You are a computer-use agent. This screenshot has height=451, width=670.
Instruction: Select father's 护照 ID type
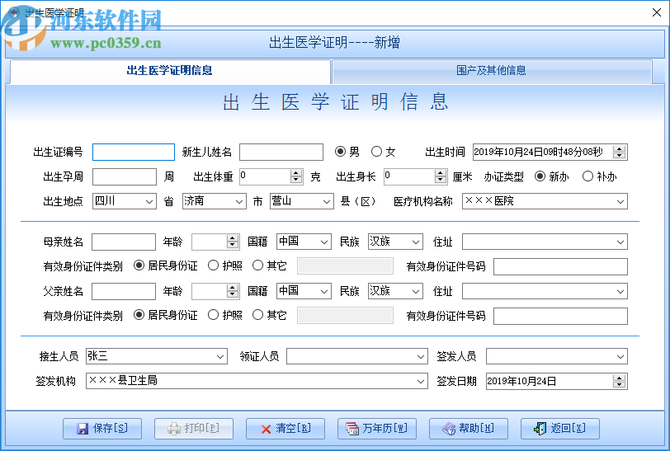click(x=213, y=315)
